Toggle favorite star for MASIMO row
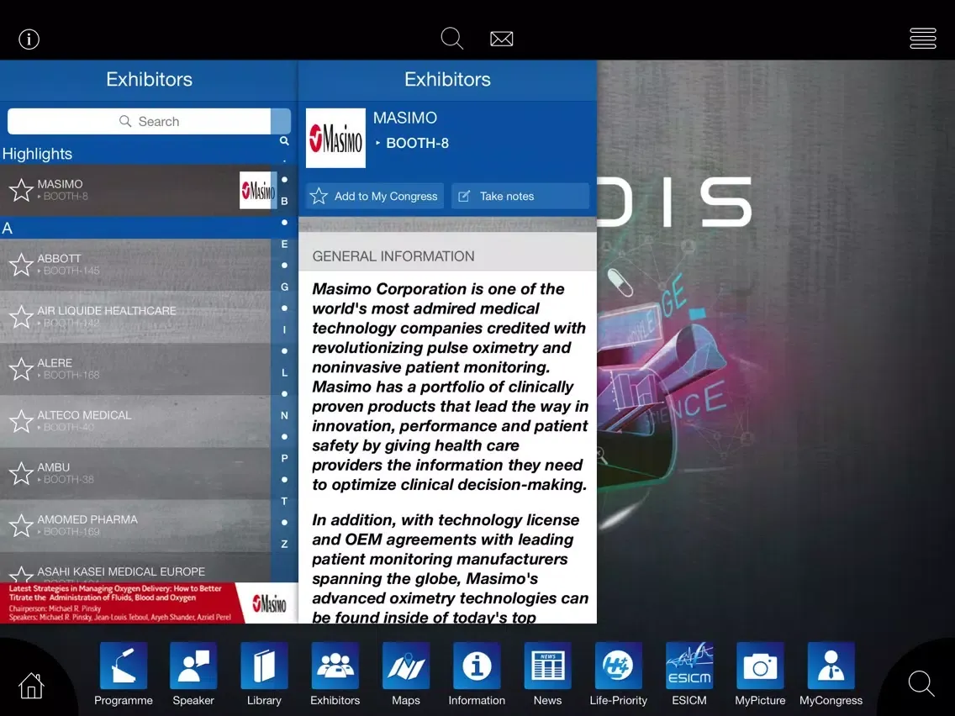The image size is (955, 716). click(x=21, y=190)
